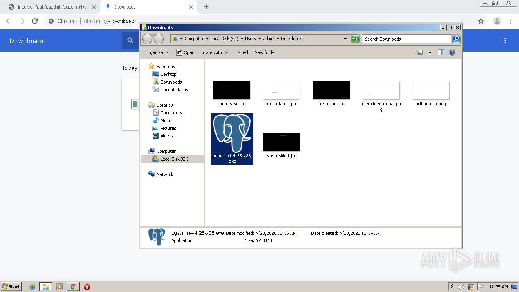Screen dimensions: 519x292
Task: Open the volume icon in system tray
Action: click(461, 287)
